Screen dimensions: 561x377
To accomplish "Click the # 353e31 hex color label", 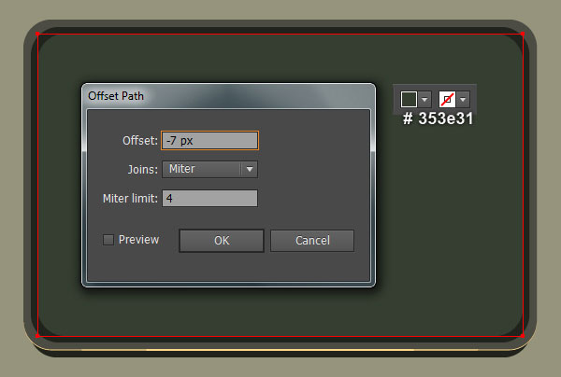I will tap(438, 119).
